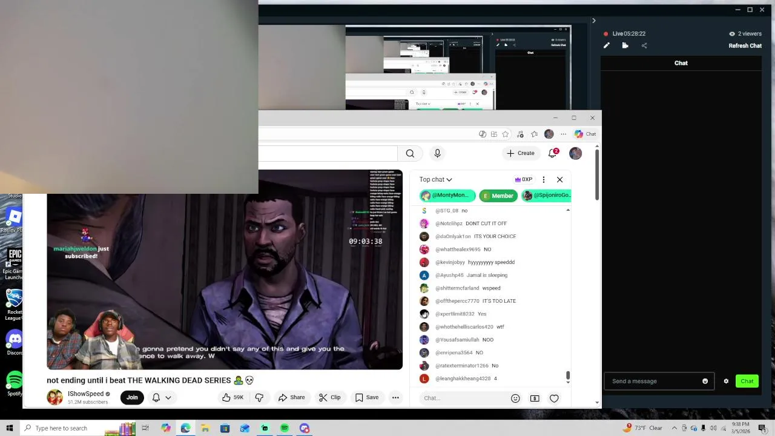The width and height of the screenshot is (775, 436).
Task: Select the Chat tab header in stream panel
Action: (681, 63)
